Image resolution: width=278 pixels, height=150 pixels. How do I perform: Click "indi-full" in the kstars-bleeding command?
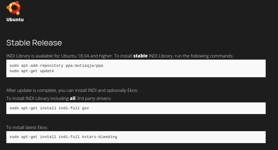click(x=69, y=137)
